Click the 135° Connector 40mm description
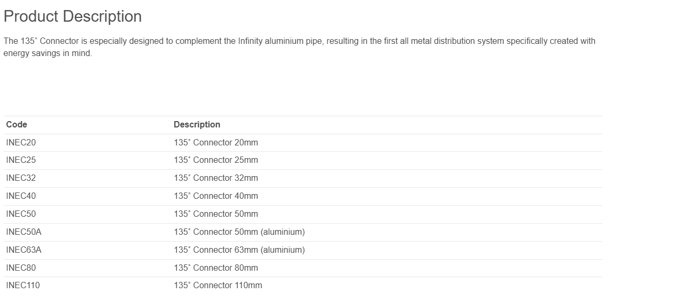This screenshot has height=303, width=678. 216,196
